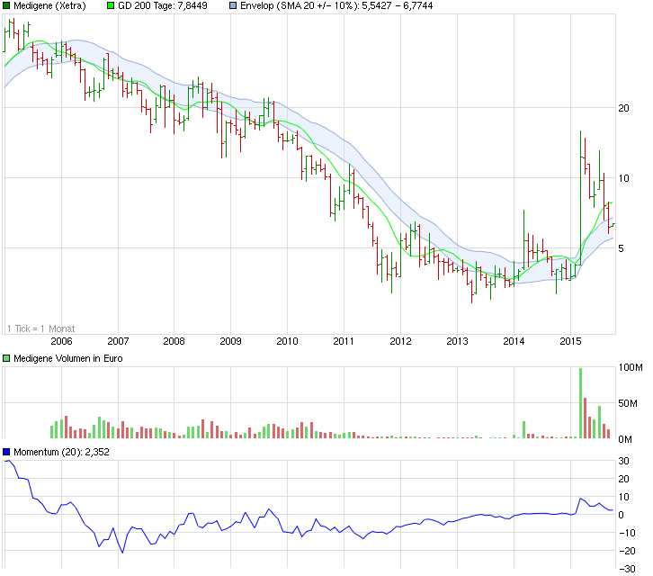
Task: Click 'Medigene Volumen in Euro' label
Action: [67, 358]
